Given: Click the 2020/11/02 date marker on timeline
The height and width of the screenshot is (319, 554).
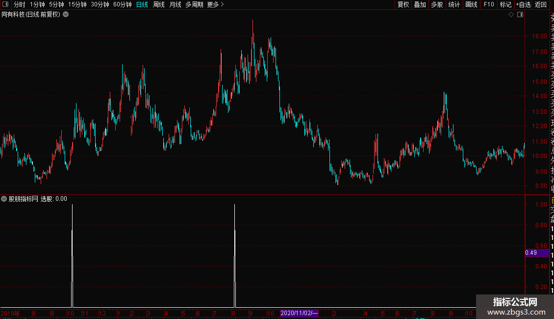Looking at the screenshot, I should click(299, 313).
